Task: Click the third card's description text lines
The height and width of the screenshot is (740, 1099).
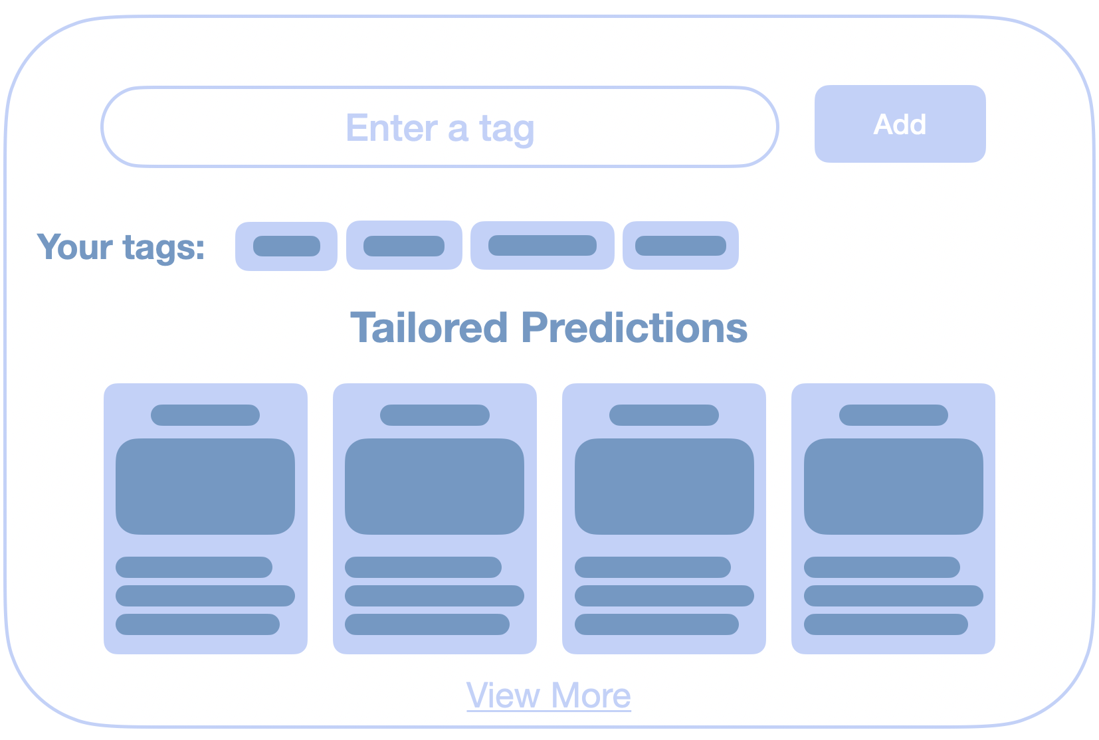Action: tap(664, 596)
